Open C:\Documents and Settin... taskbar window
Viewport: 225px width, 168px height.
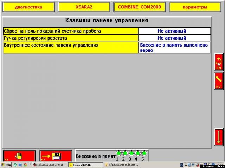coord(121,165)
